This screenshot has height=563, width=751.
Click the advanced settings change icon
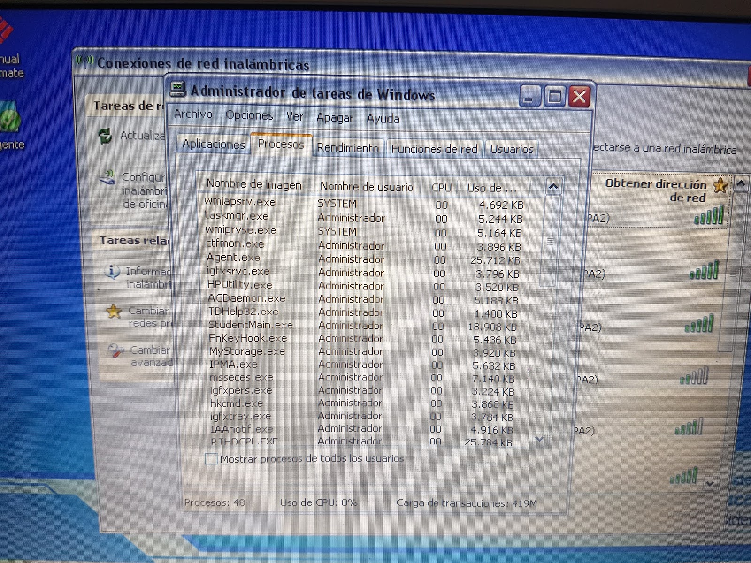(x=116, y=350)
